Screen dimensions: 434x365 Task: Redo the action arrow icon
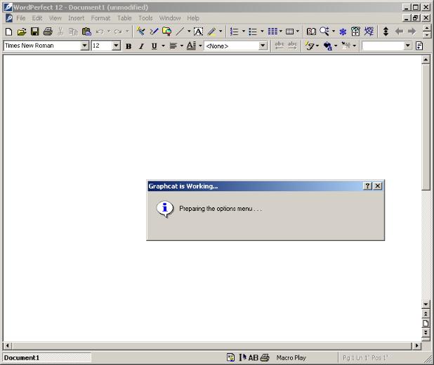pos(118,32)
